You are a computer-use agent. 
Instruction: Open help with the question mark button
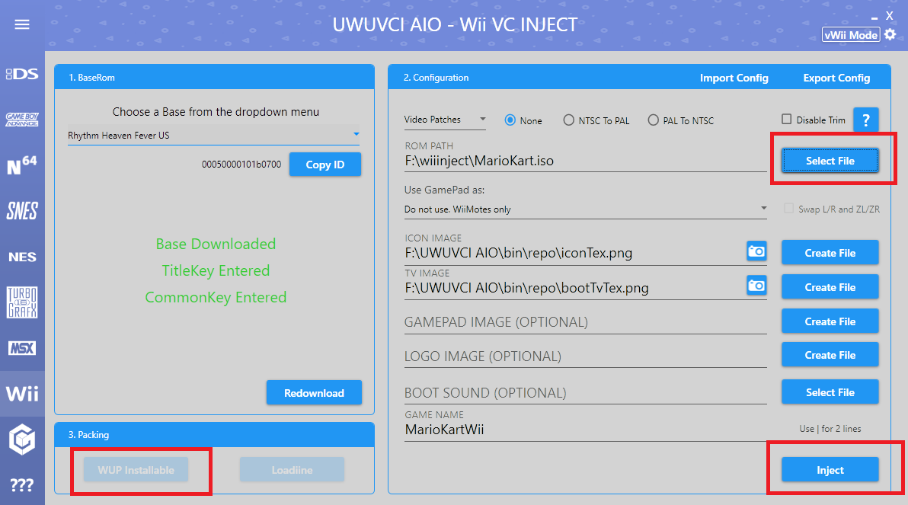866,120
